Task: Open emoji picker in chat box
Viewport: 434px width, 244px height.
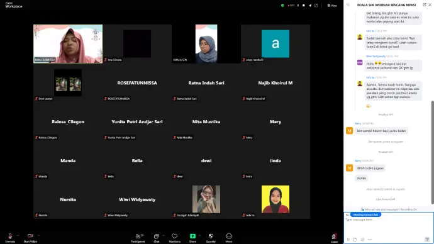Action: 362,240
